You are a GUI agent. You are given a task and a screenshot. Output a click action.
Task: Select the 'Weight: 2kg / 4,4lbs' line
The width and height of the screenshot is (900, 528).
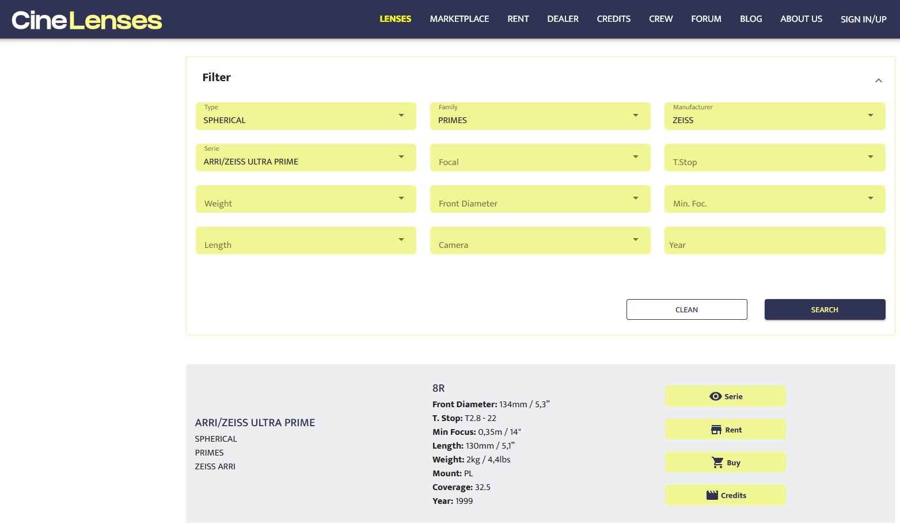[x=472, y=460]
